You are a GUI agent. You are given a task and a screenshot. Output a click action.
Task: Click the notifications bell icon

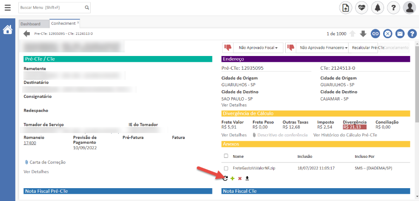tap(377, 8)
